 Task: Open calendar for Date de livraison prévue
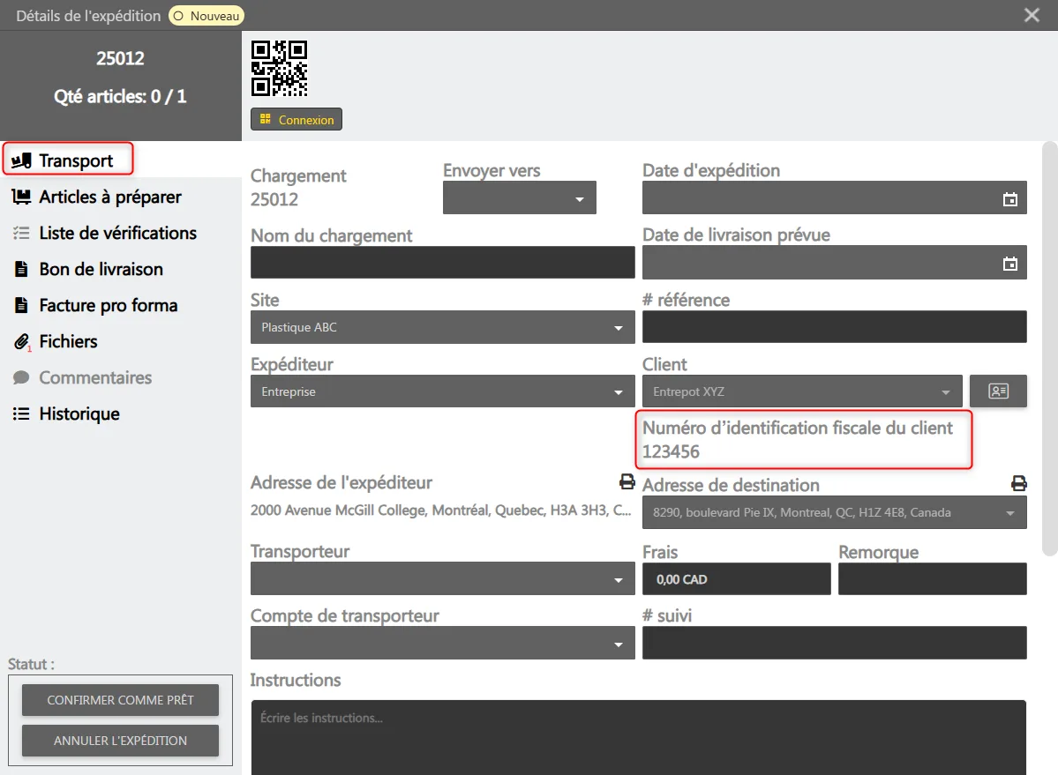click(x=1010, y=264)
